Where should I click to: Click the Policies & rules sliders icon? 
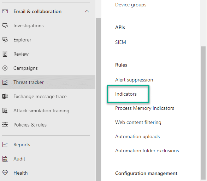click(5, 125)
